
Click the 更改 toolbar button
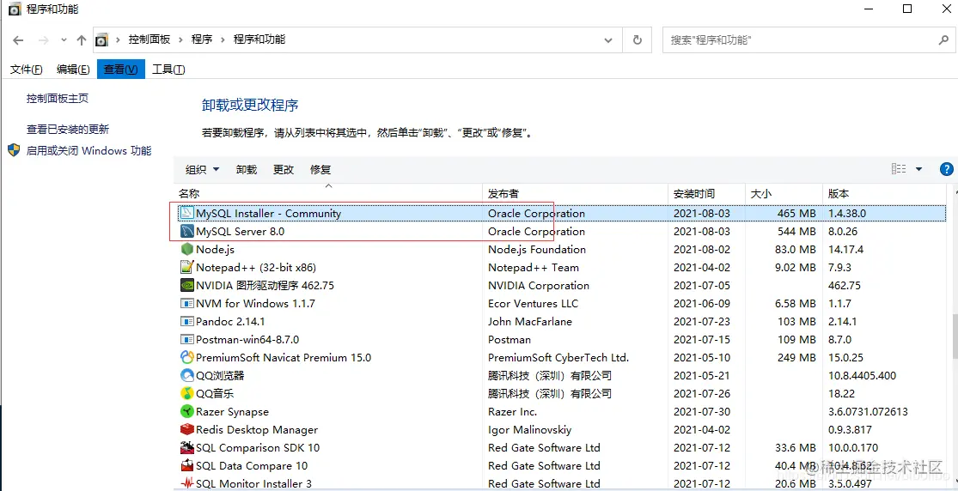pyautogui.click(x=284, y=170)
